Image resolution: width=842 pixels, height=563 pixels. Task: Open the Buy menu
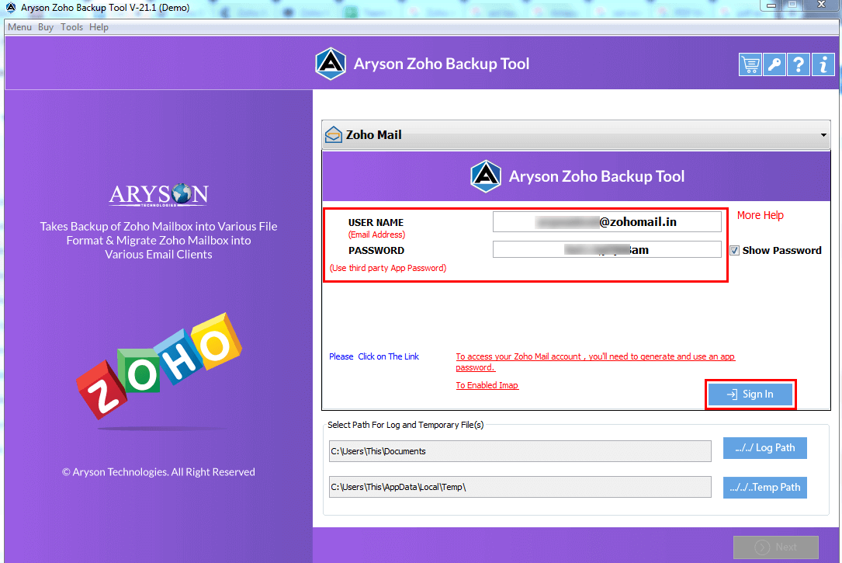point(46,27)
